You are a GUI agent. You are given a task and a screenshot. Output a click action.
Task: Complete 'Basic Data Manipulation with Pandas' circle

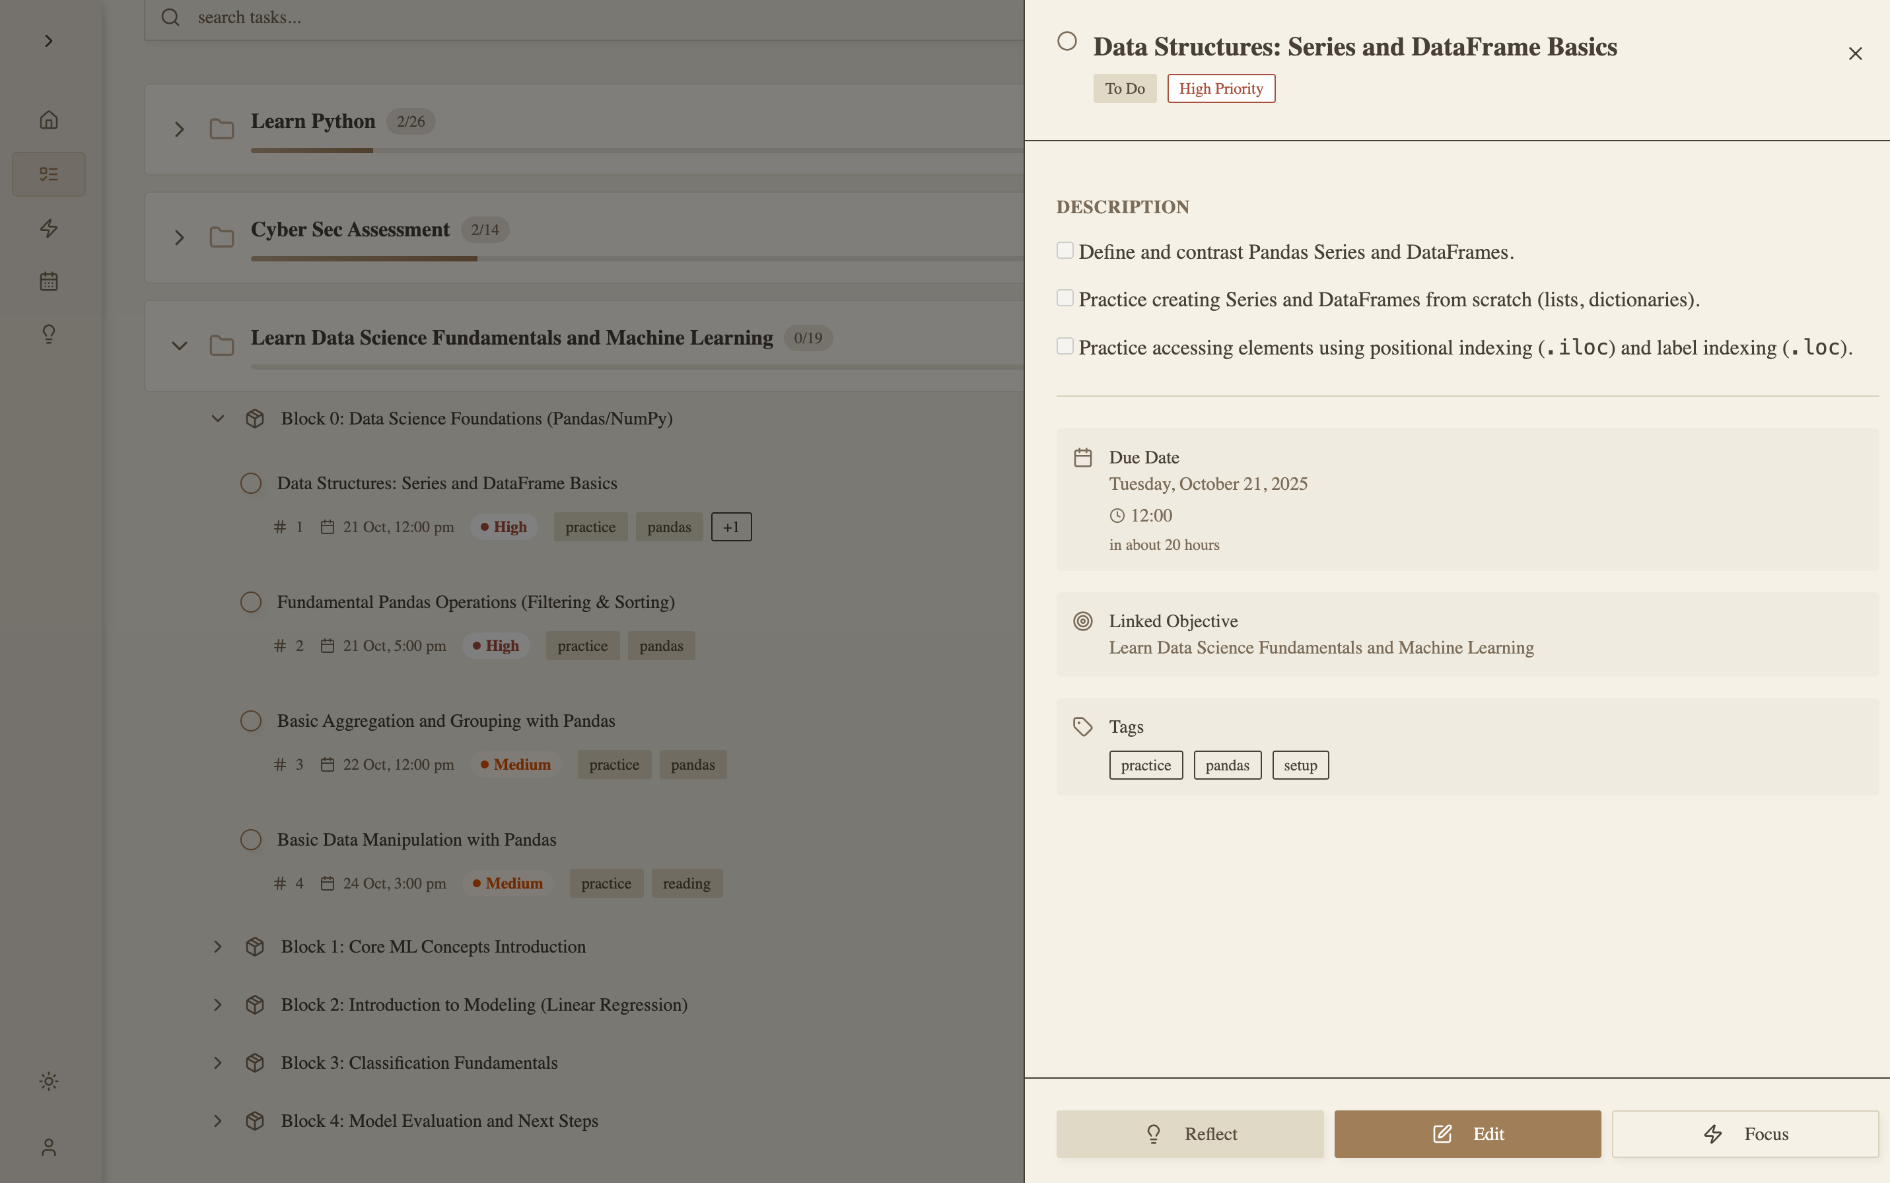[x=250, y=840]
